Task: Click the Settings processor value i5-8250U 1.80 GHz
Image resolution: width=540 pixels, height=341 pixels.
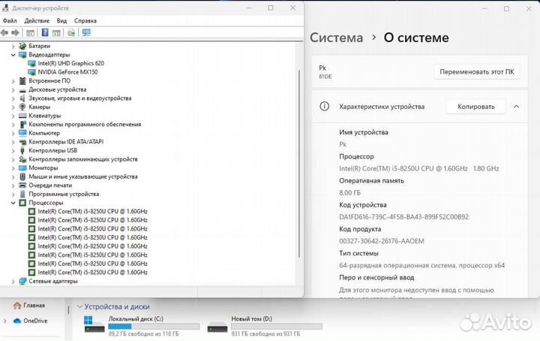Action: (419, 168)
